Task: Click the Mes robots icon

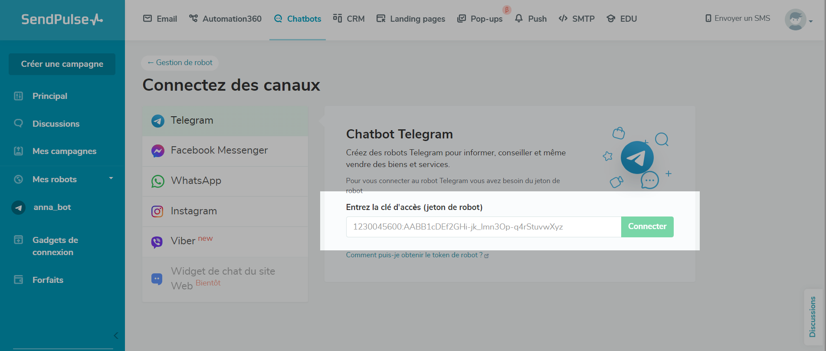Action: pos(18,179)
